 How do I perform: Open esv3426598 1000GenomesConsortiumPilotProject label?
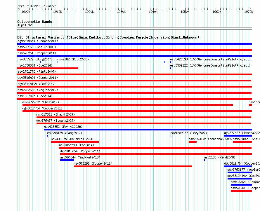pos(210,59)
